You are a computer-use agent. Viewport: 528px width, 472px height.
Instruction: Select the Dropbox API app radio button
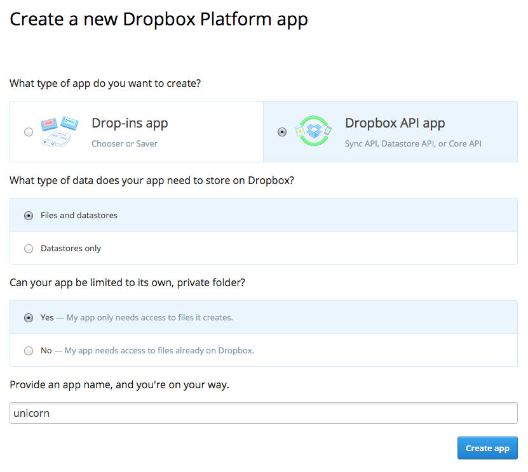coord(282,132)
